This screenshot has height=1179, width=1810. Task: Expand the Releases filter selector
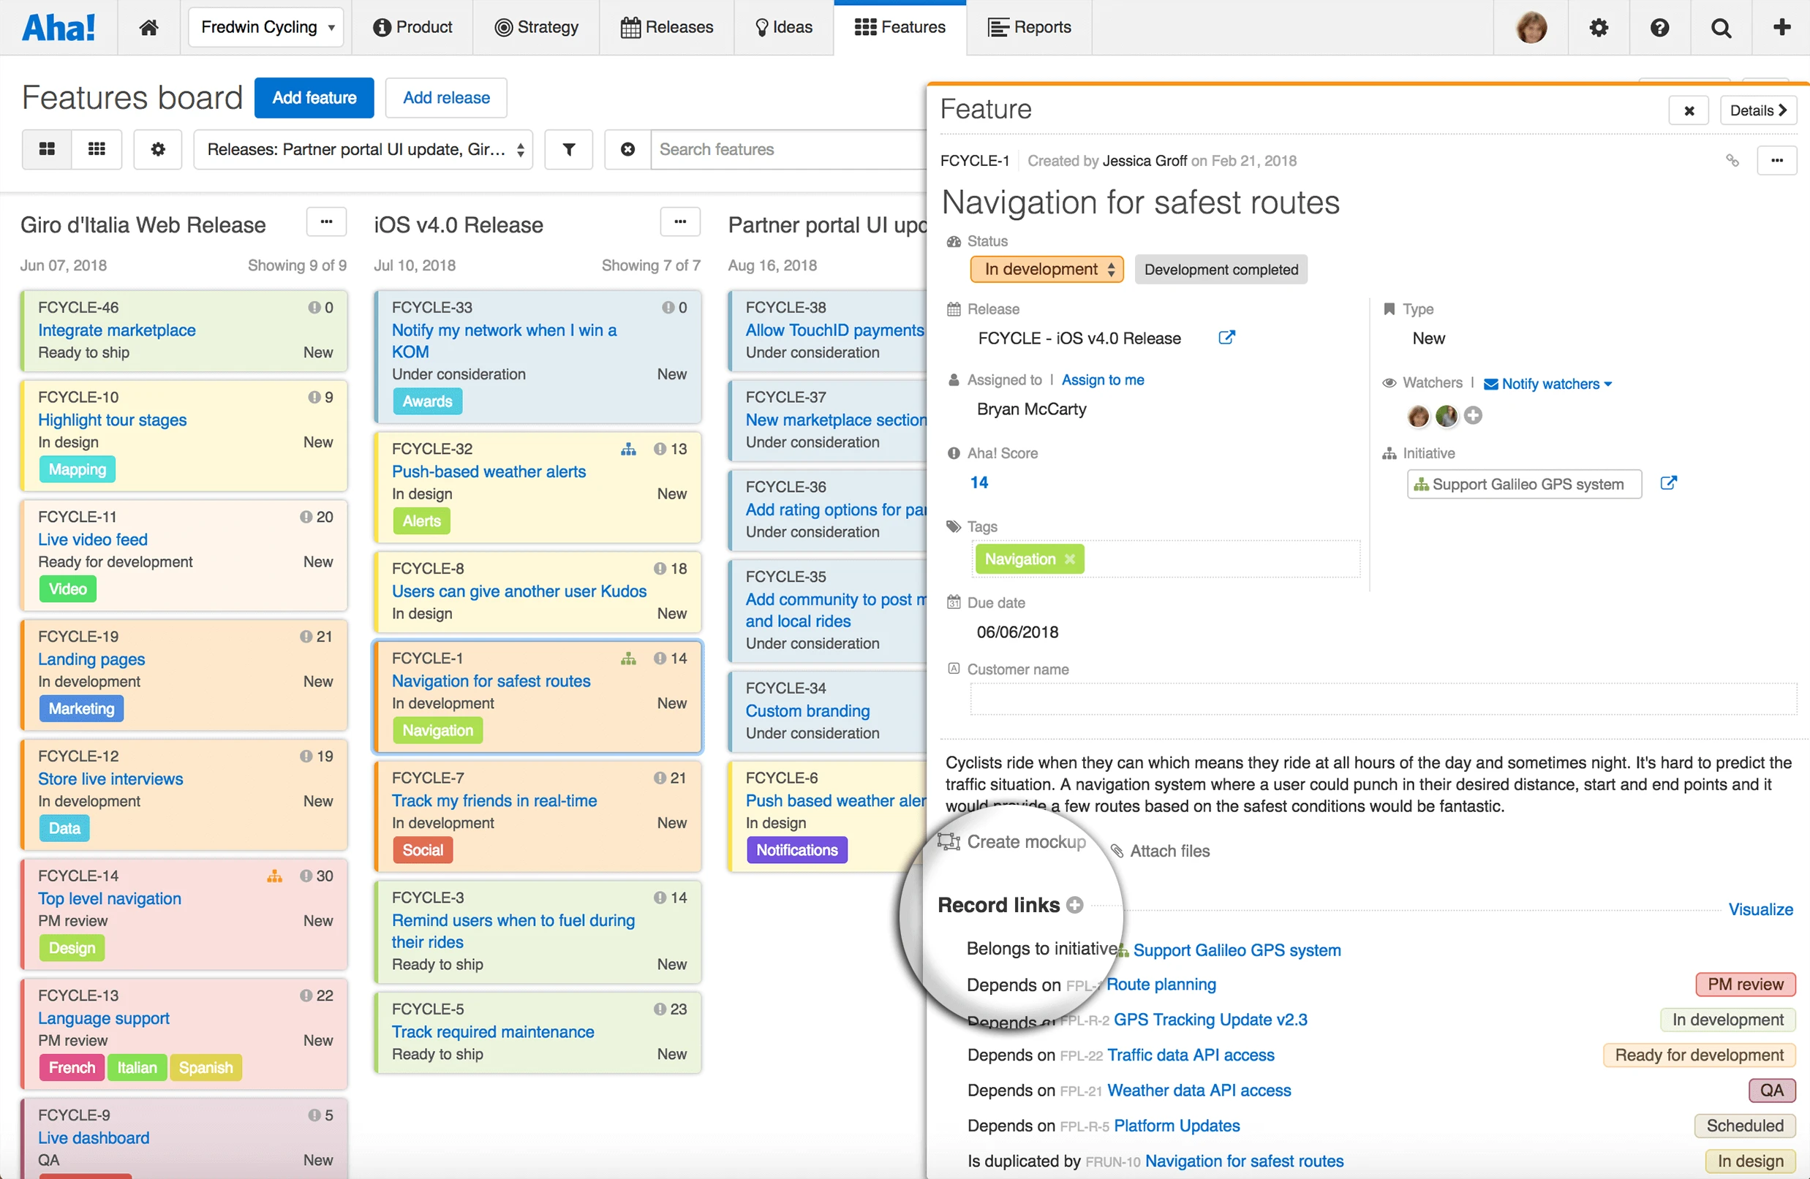(x=363, y=149)
